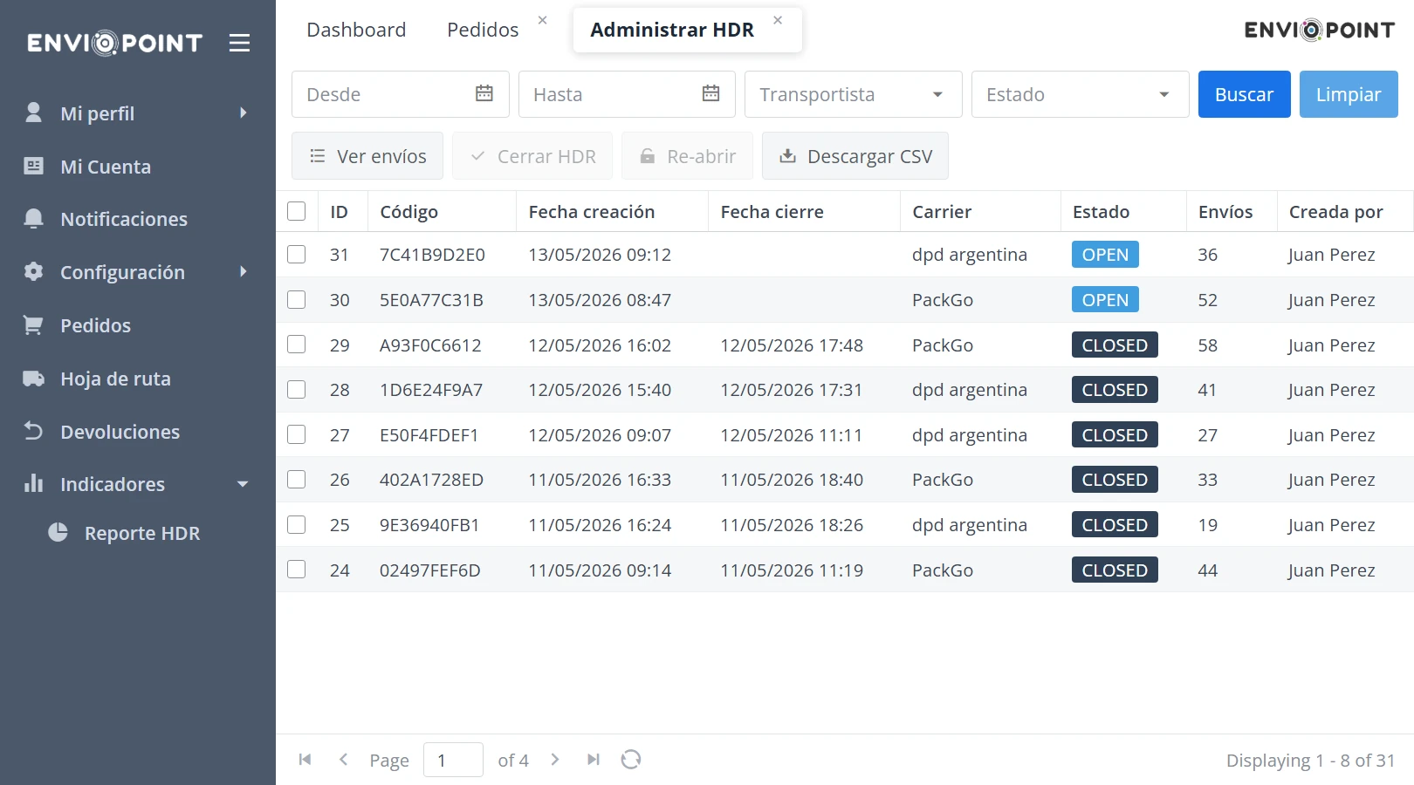Click the Notificaciones bell icon
1414x785 pixels.
pyautogui.click(x=33, y=218)
